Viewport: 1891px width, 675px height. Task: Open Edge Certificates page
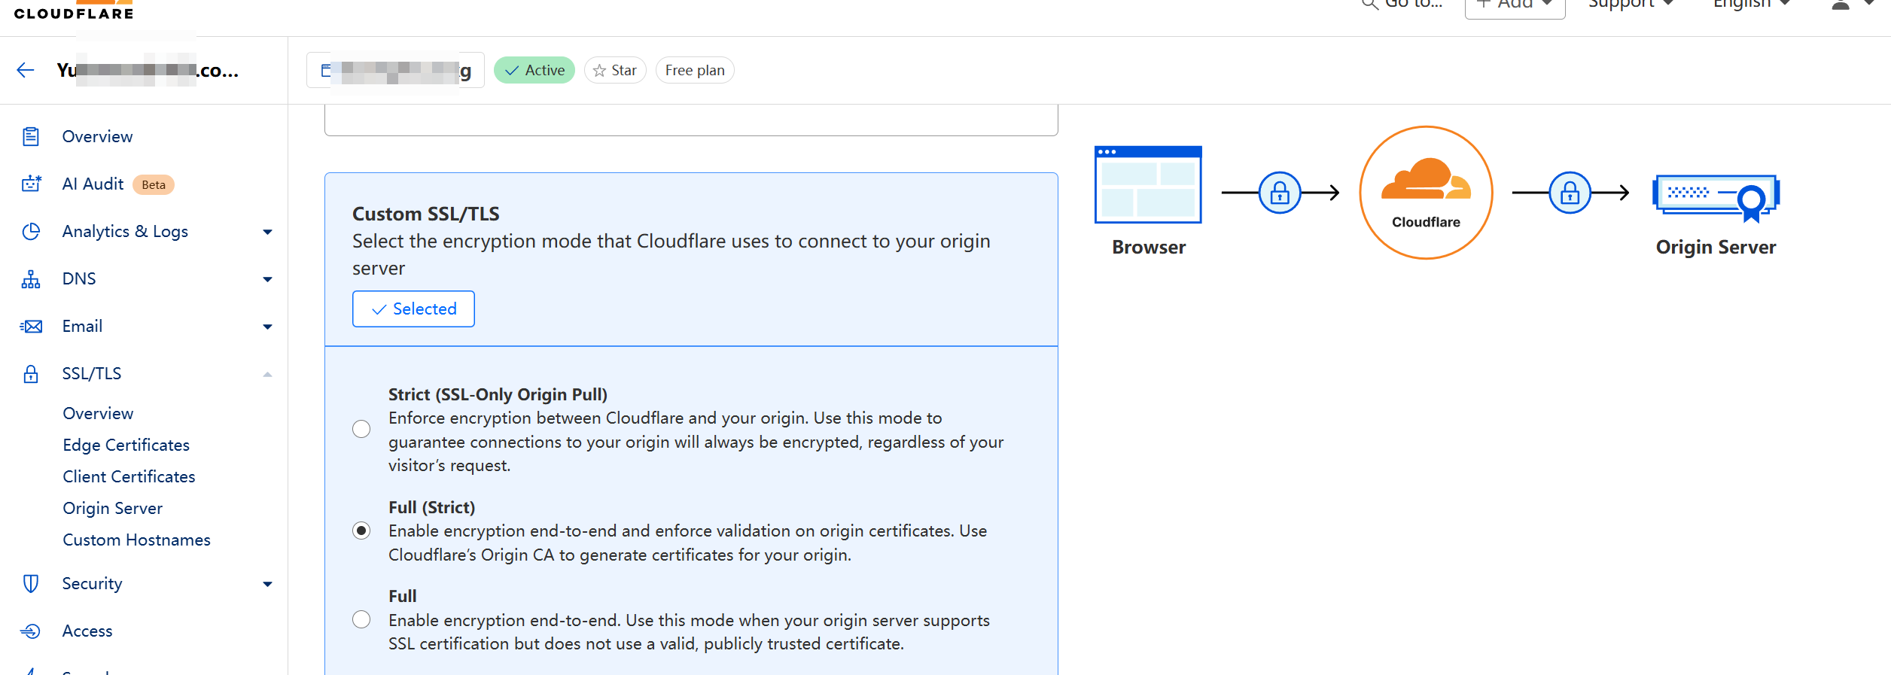click(126, 445)
